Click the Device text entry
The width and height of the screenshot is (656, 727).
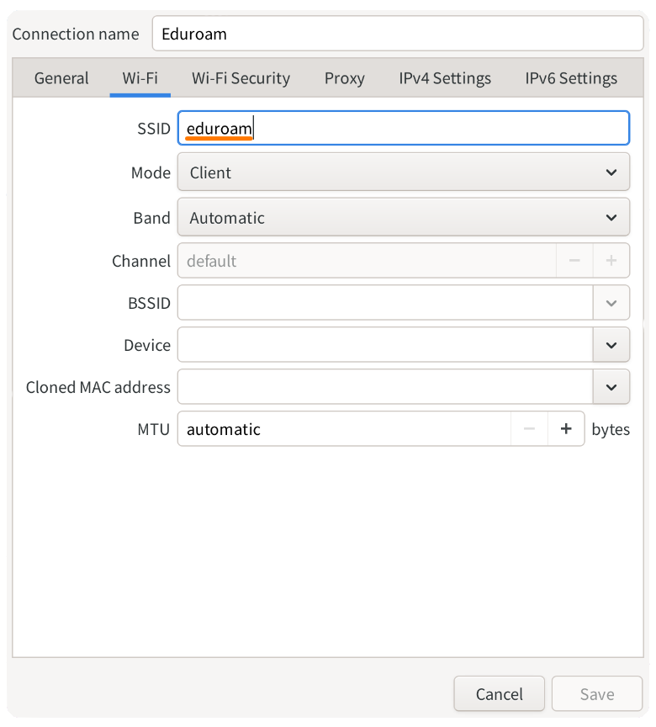click(x=385, y=345)
